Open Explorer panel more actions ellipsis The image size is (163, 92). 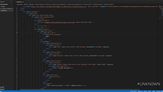point(11,2)
